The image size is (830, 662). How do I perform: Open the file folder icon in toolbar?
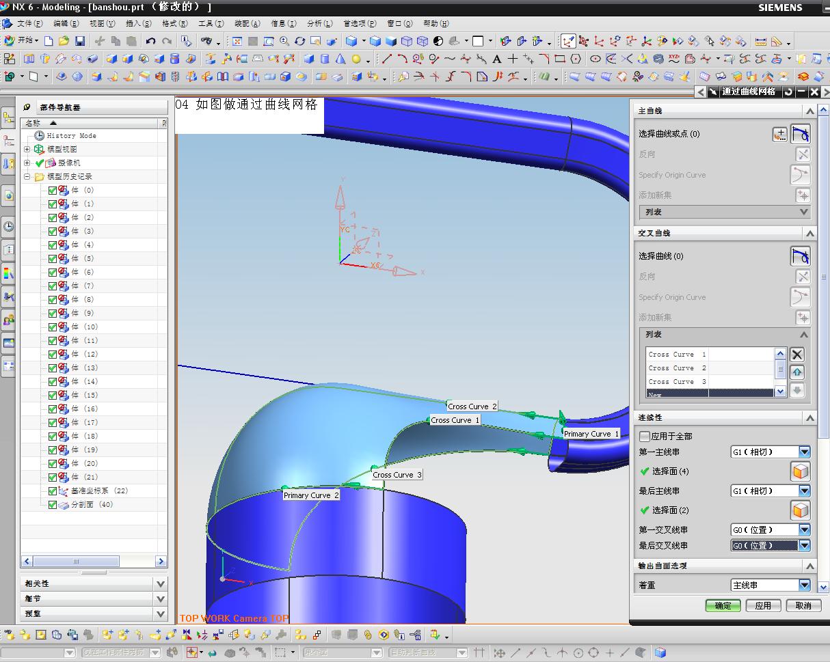[x=64, y=41]
